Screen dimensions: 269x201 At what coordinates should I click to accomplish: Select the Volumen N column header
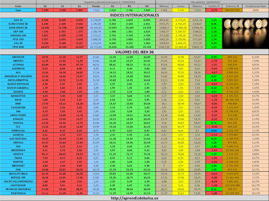[232, 6]
